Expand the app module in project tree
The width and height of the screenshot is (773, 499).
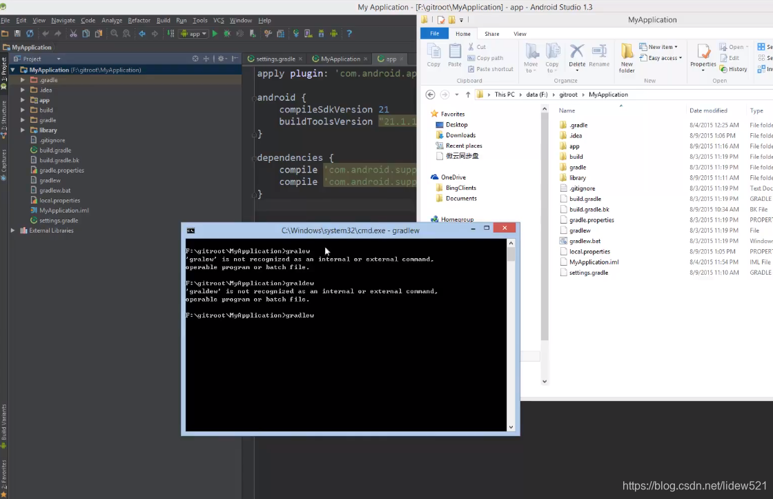tap(22, 100)
